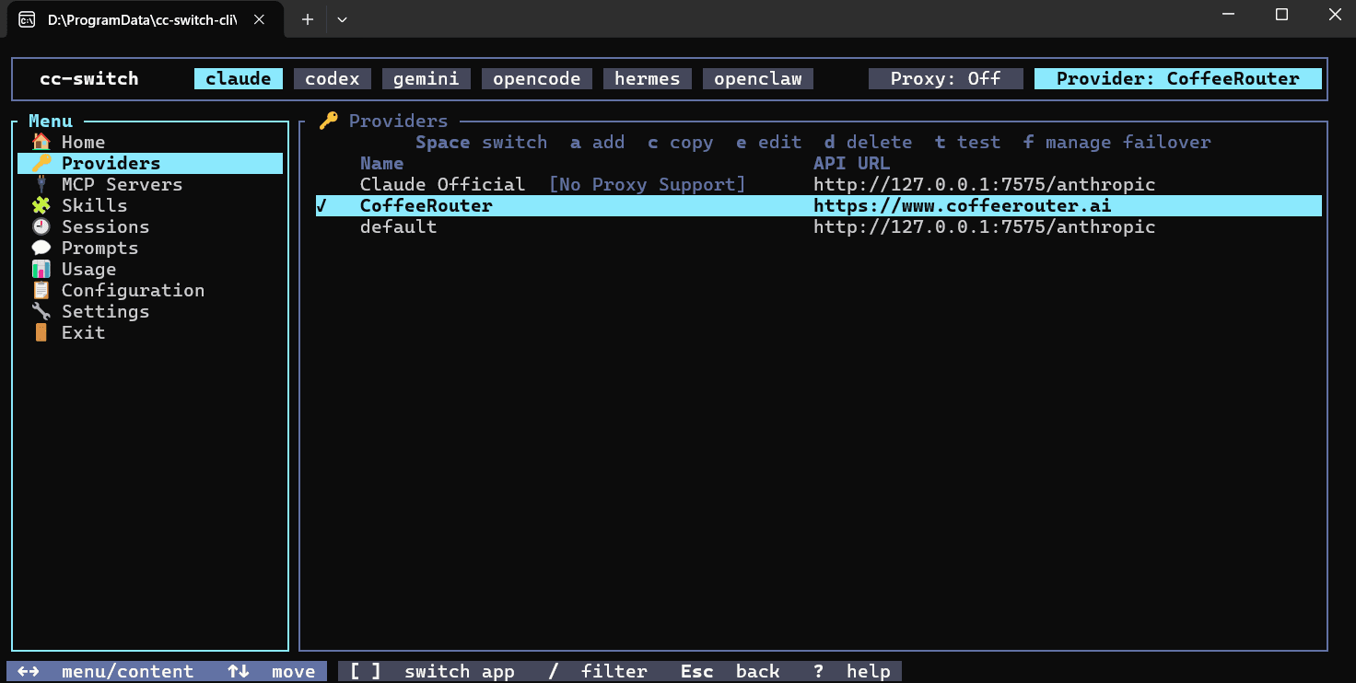Select the default provider row
Viewport: 1356px width, 683px height.
tap(818, 226)
